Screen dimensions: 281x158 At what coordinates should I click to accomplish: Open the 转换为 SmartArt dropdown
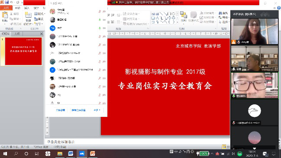coord(136,24)
